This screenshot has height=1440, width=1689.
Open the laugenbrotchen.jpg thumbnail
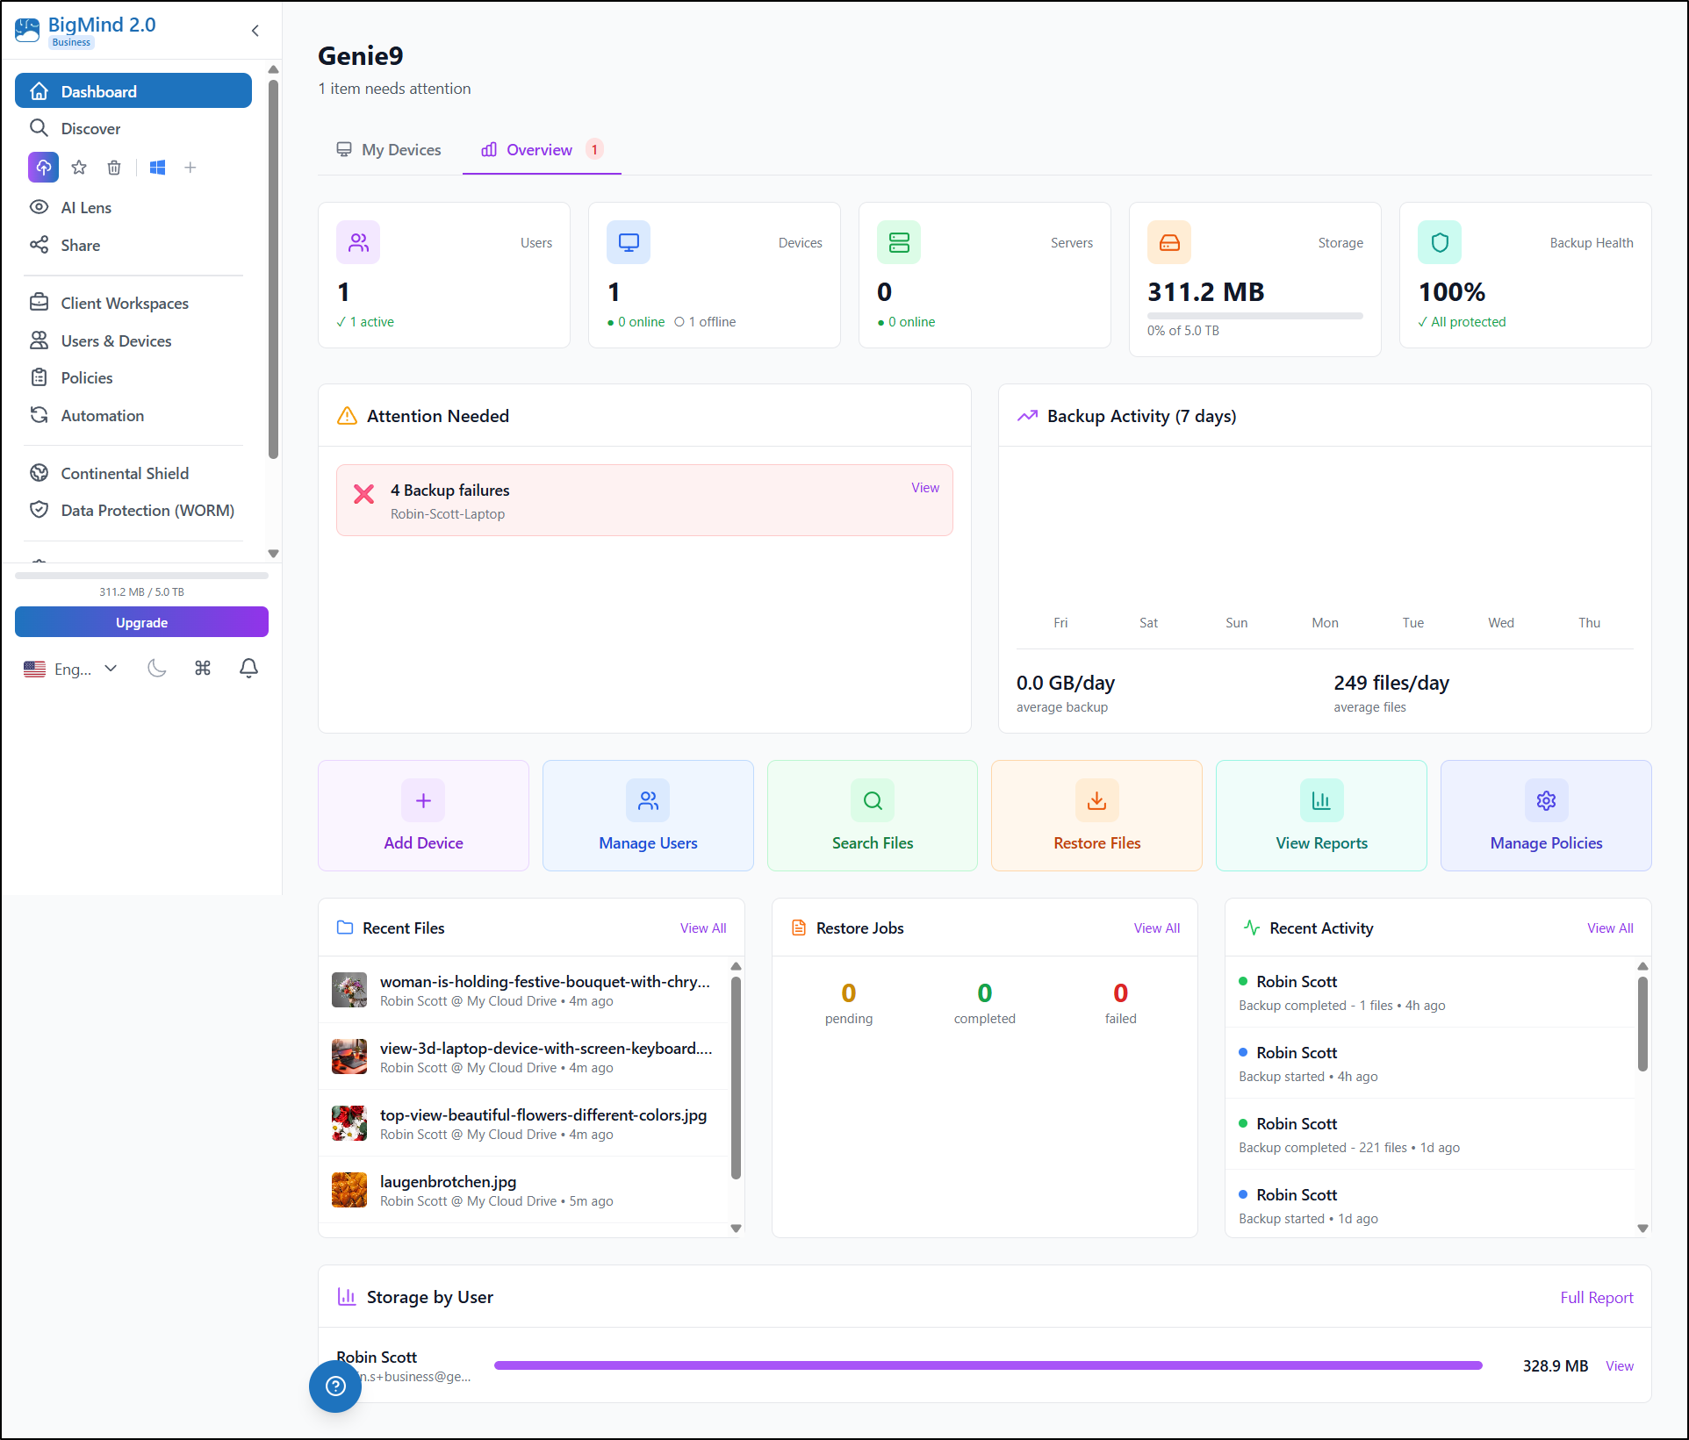pos(349,1189)
